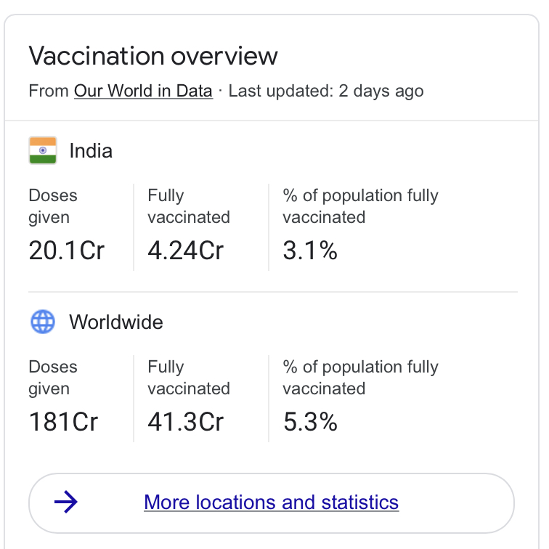The height and width of the screenshot is (549, 549).
Task: Click the Fully vaccinated label under India
Action: tap(189, 206)
